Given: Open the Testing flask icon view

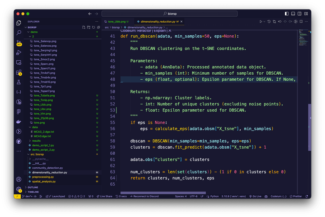Looking at the screenshot, I should (x=19, y=82).
